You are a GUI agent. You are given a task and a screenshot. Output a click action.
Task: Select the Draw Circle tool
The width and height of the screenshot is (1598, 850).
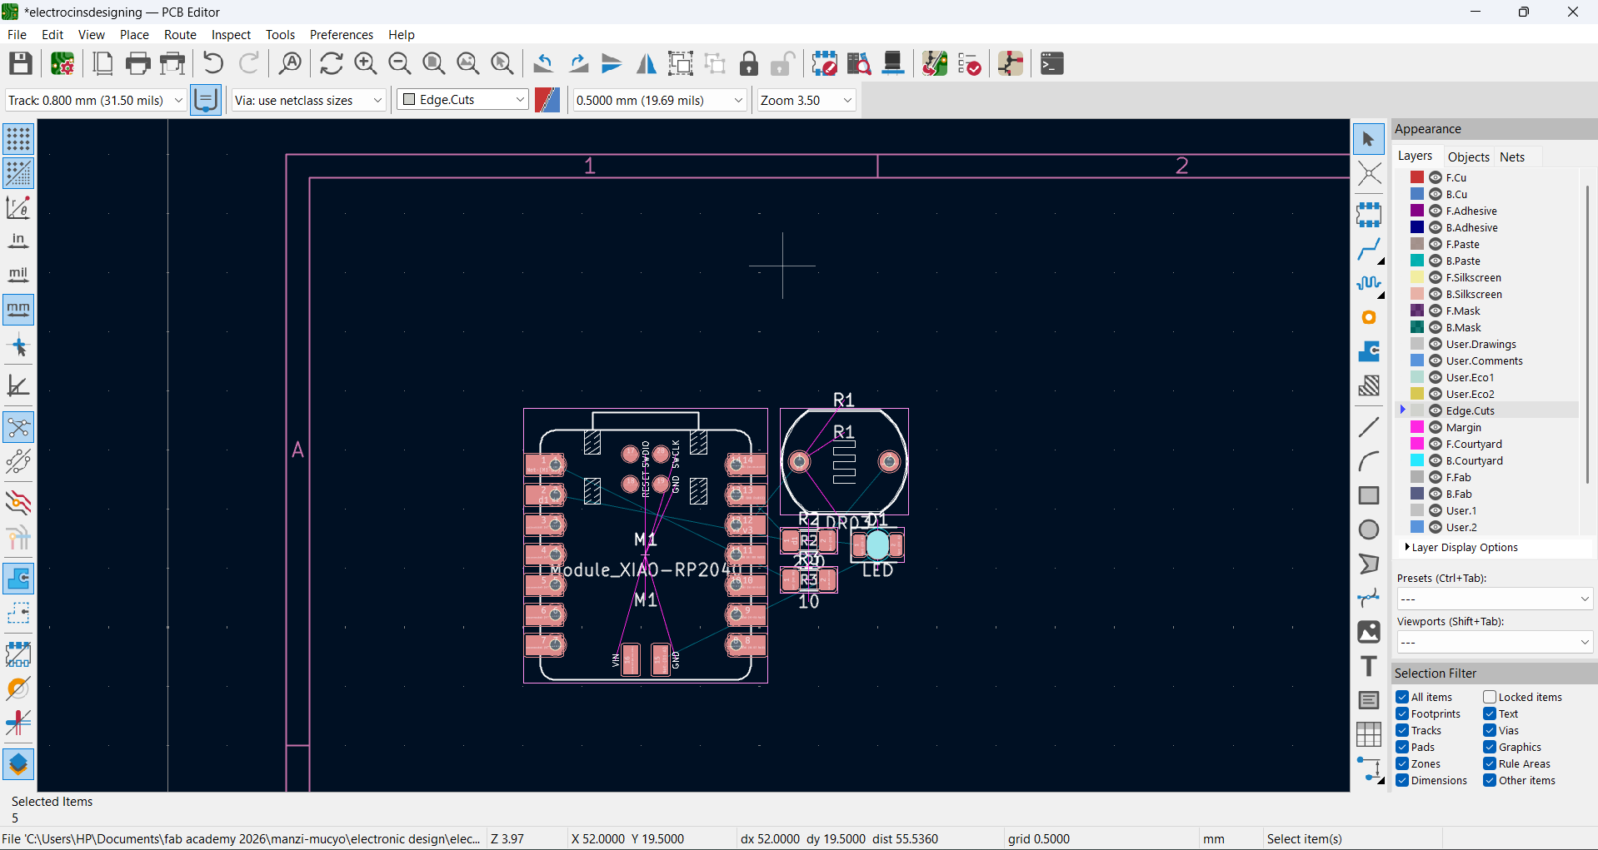point(1369,529)
